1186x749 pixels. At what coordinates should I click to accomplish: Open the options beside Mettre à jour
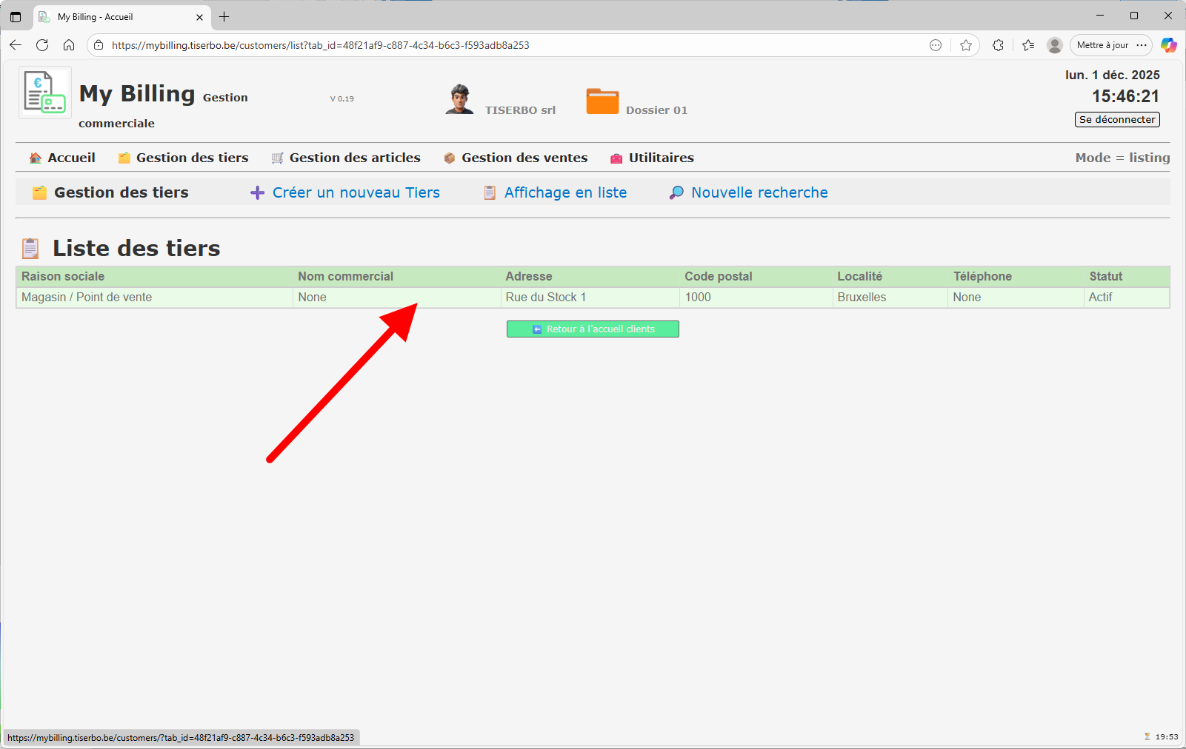pyautogui.click(x=1143, y=45)
